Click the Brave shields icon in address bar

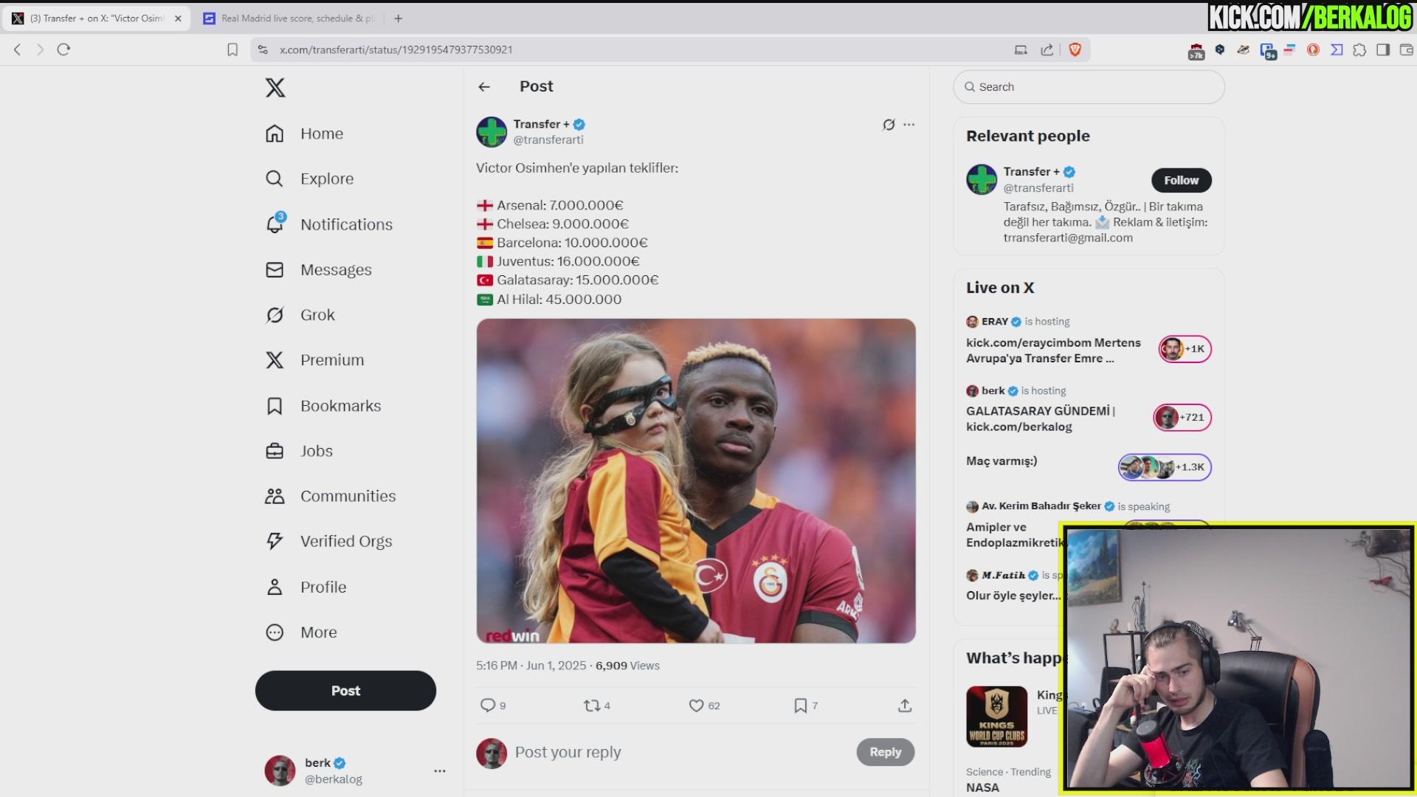point(1075,49)
